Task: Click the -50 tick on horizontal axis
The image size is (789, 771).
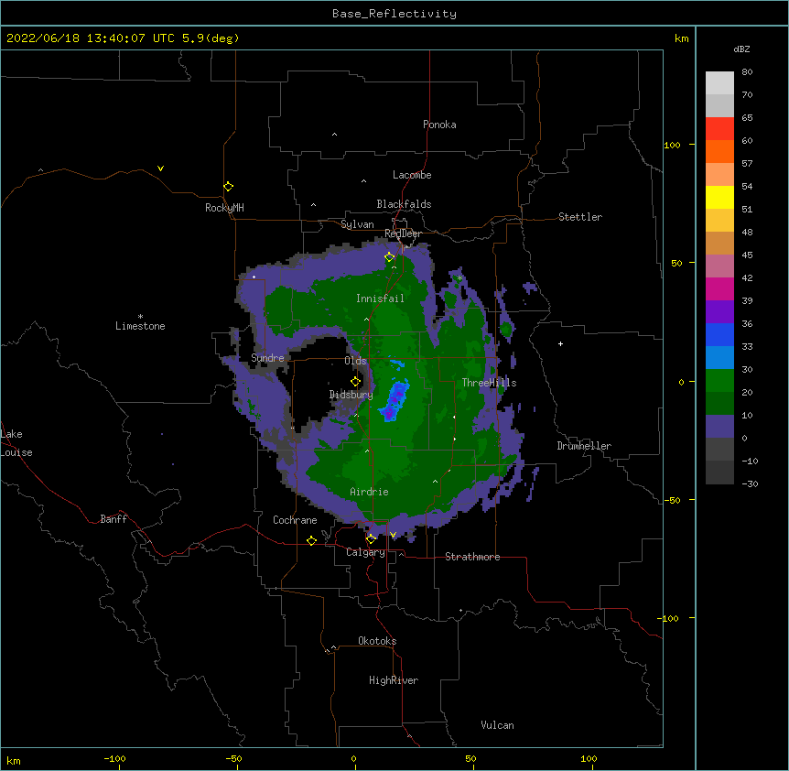Action: [x=233, y=758]
